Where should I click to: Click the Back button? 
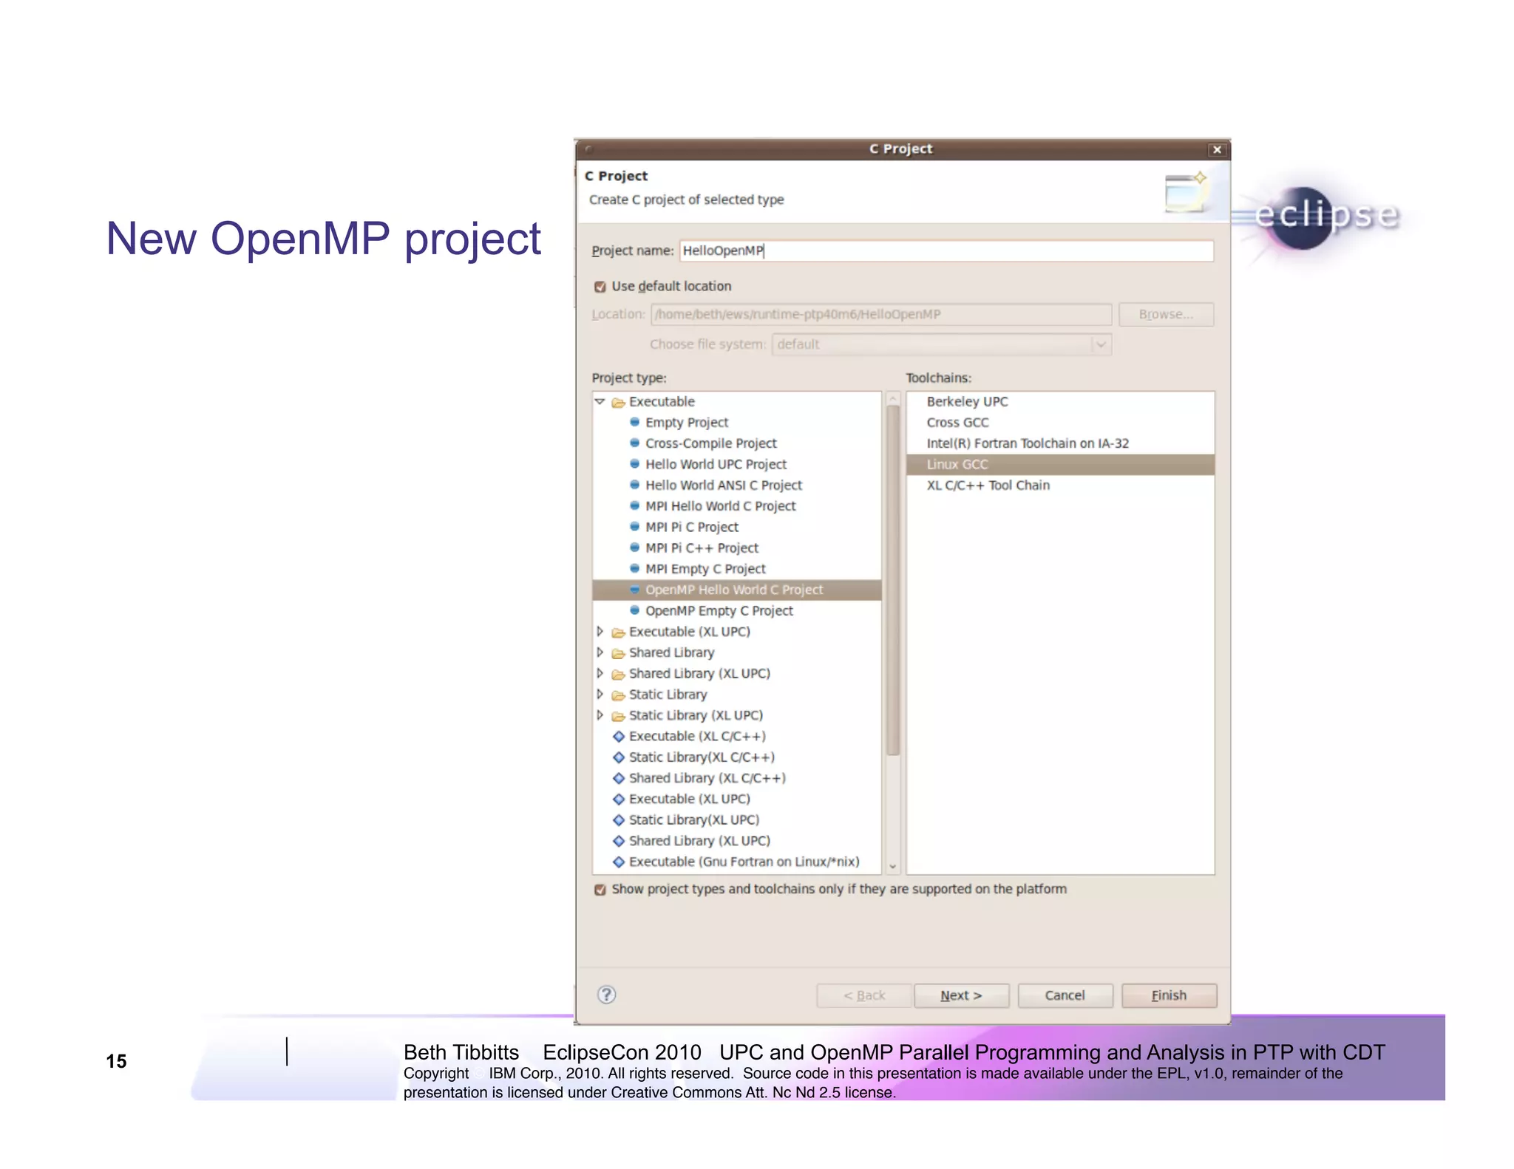(864, 995)
